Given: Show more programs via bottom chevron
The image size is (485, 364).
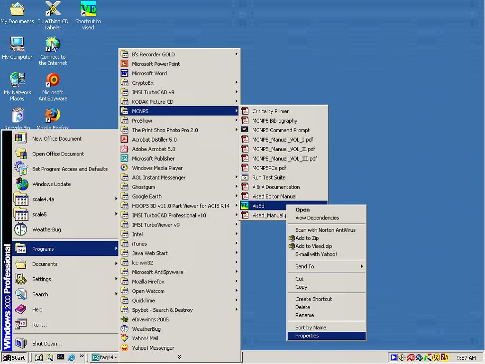Looking at the screenshot, I should tap(179, 357).
